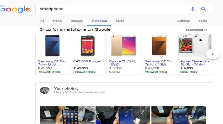Screen dimensions: 223x124
Task: Click in the smartphone search input field
Action: (x=112, y=9)
